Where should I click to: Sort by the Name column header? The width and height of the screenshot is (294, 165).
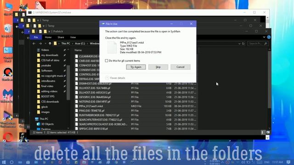coord(78,50)
